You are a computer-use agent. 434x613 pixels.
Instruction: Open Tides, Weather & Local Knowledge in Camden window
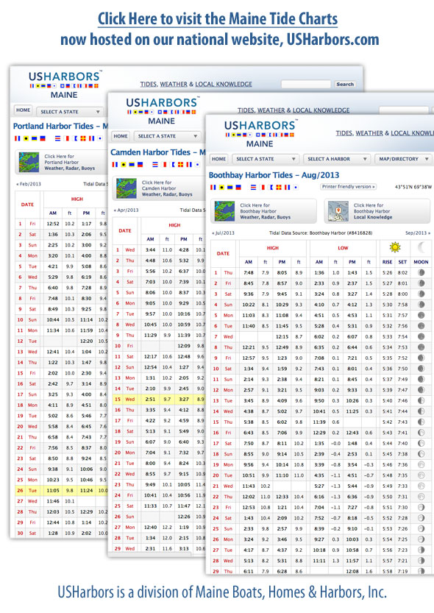click(294, 110)
